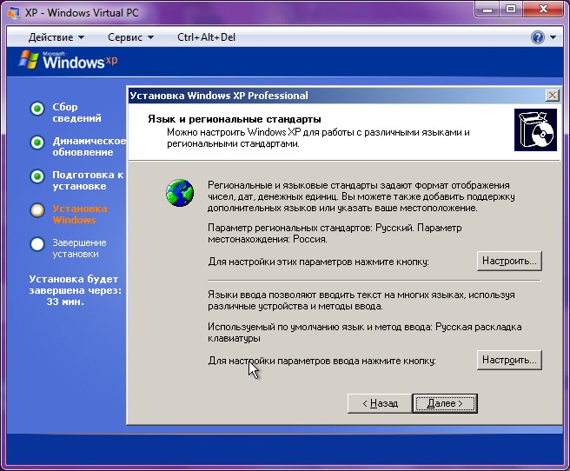
Task: Click the blue help question mark icon
Action: (x=538, y=37)
